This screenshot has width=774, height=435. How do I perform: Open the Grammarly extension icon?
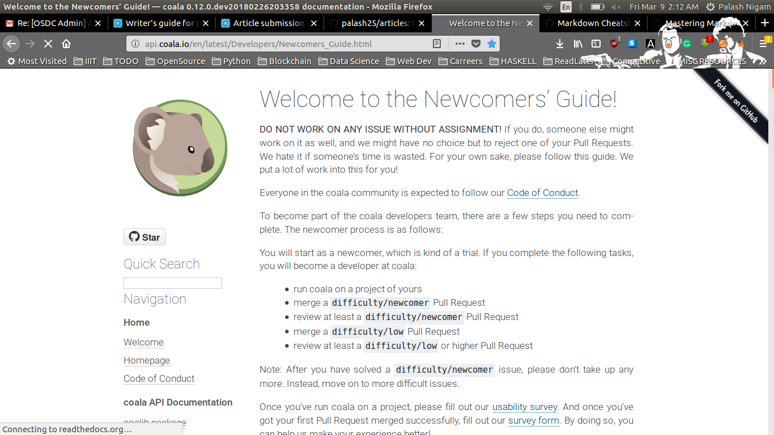(x=686, y=43)
